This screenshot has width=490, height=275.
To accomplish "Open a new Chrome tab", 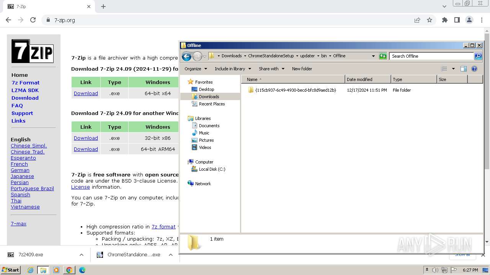I will [x=103, y=6].
